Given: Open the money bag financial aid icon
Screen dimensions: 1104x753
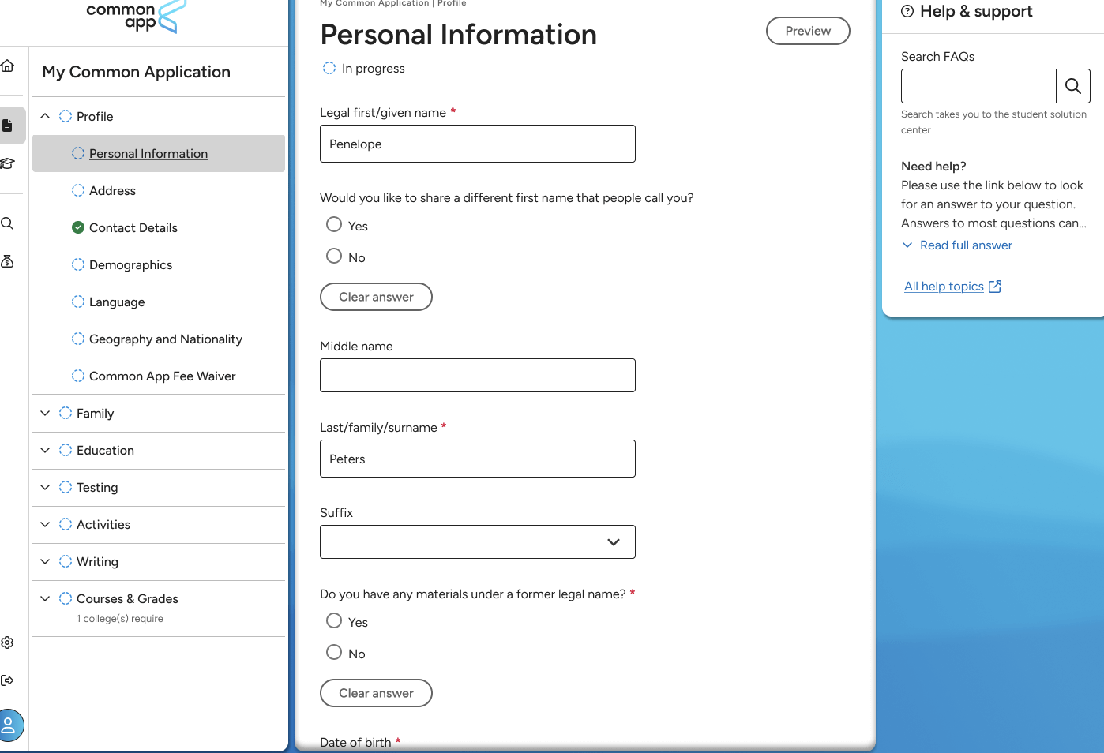Looking at the screenshot, I should 8,261.
